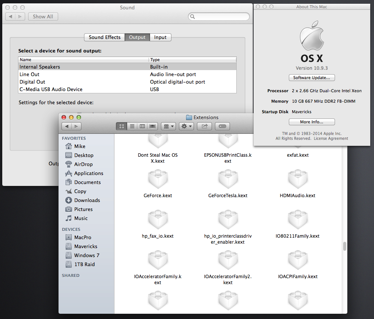
Task: Click the exfat.kext file name
Action: [x=298, y=155]
